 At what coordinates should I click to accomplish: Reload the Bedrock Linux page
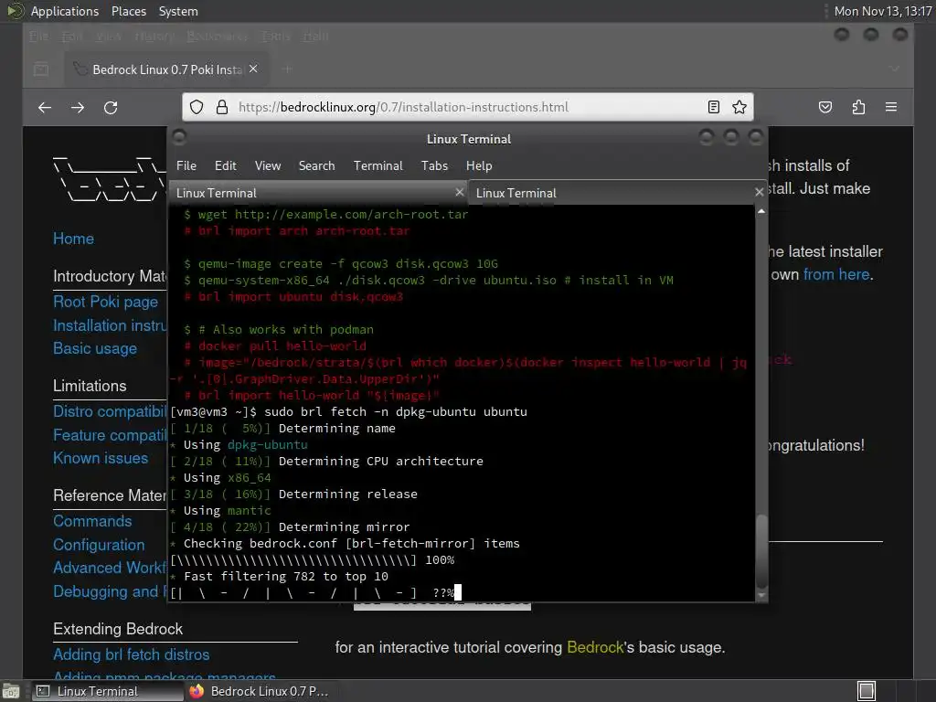111,108
